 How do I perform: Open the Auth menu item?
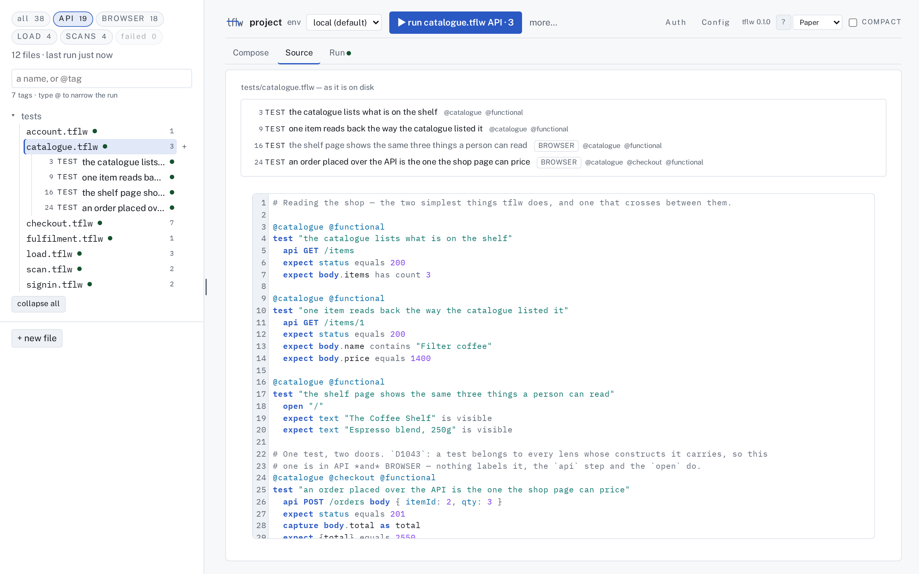(x=676, y=22)
